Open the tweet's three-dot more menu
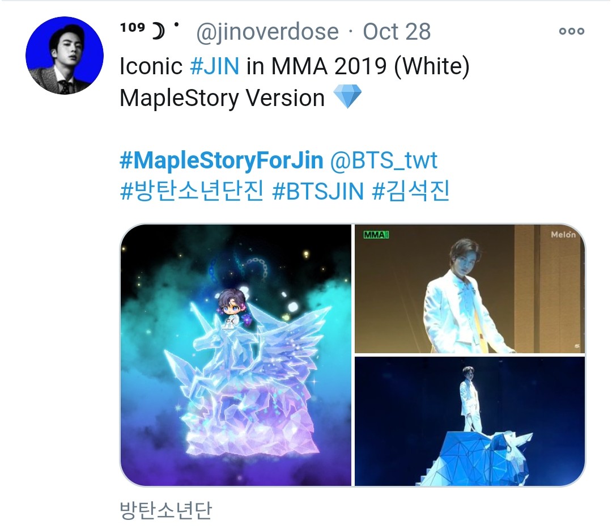612x529 pixels. click(571, 31)
